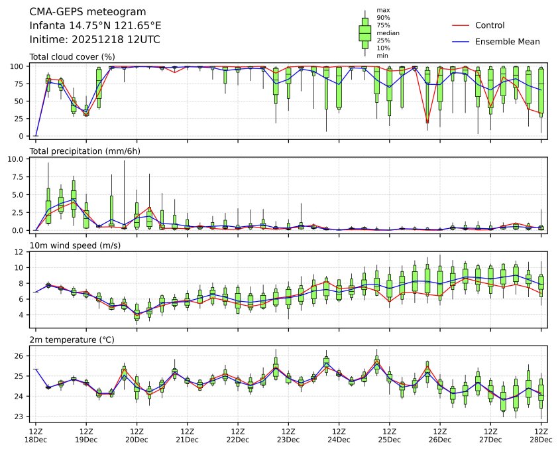Image resolution: width=560 pixels, height=451 pixels.
Task: Click the Initime 20251218 12UTC text
Action: pos(95,40)
